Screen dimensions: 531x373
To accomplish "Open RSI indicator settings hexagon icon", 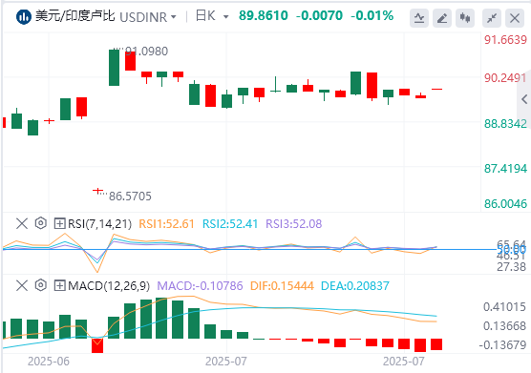I will [x=41, y=223].
